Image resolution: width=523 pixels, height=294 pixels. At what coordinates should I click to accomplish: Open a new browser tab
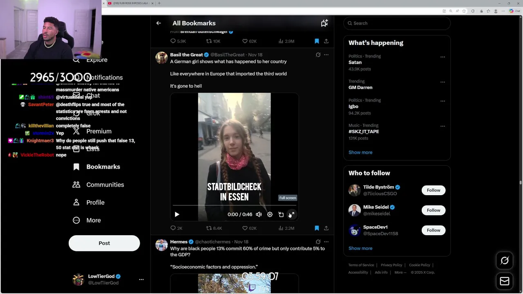(x=159, y=3)
